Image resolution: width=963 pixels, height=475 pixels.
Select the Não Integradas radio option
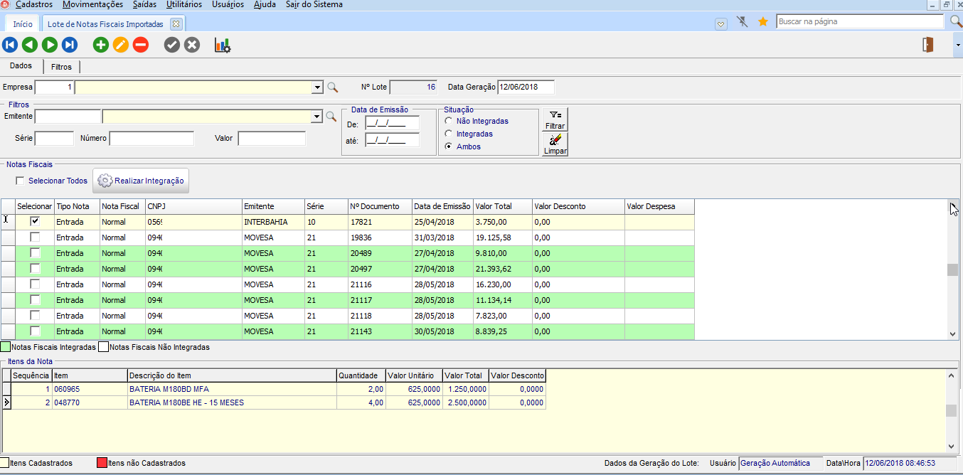[x=448, y=121]
